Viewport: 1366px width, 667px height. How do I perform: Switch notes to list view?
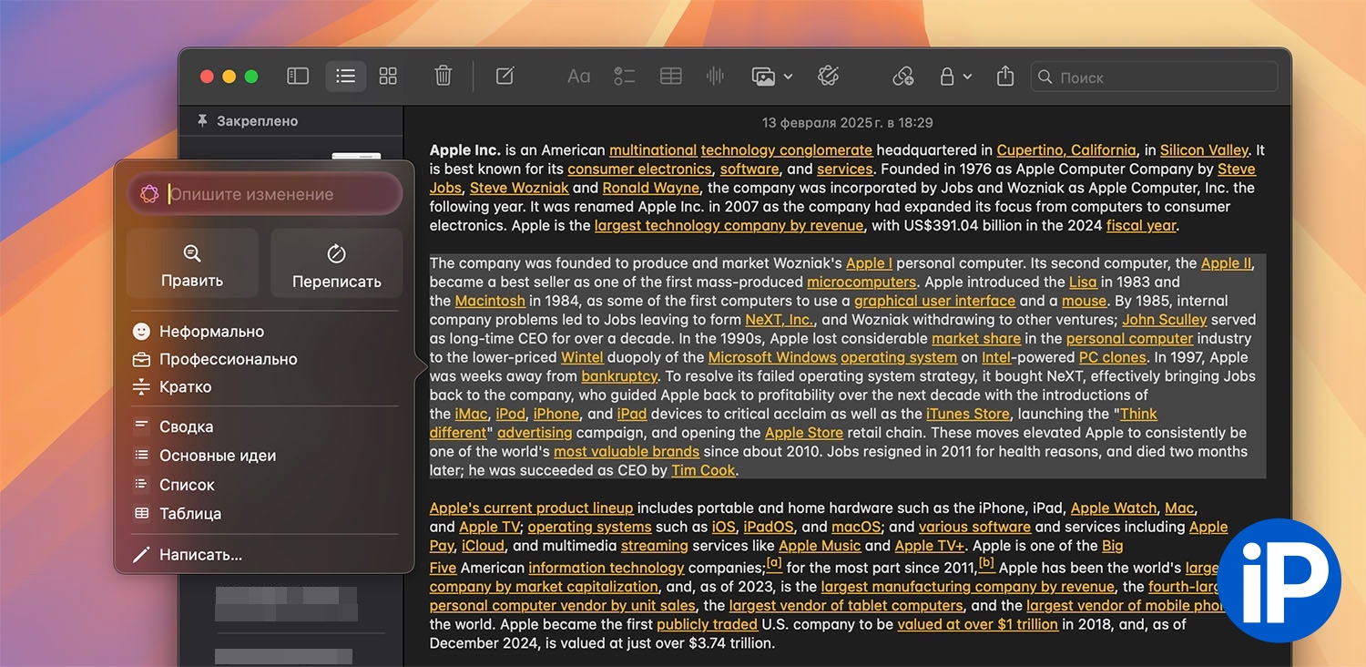(346, 77)
